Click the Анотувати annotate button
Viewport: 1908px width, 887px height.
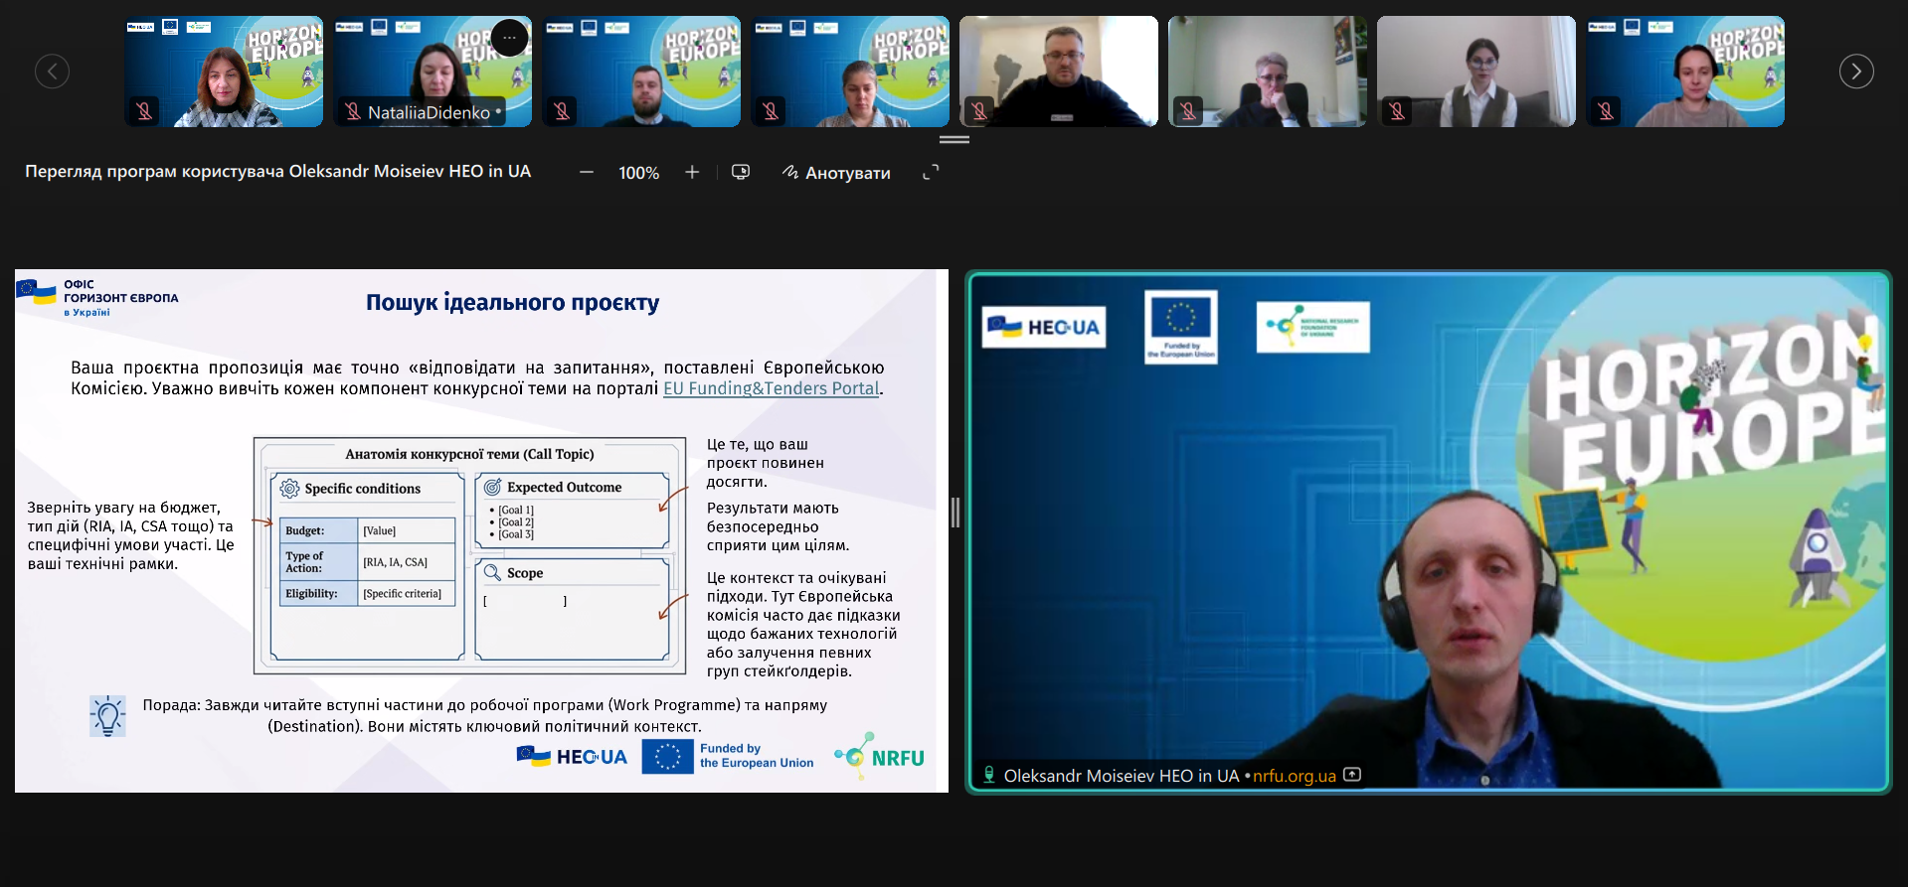[x=836, y=173]
